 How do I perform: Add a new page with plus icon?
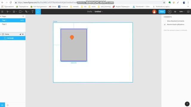click(23, 16)
